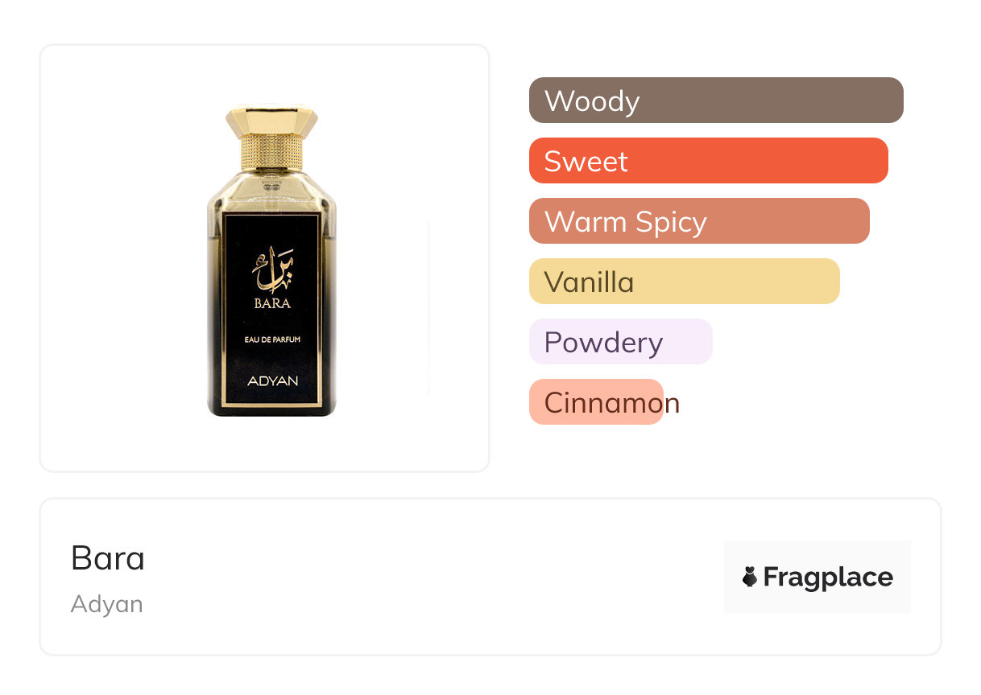Image resolution: width=981 pixels, height=695 pixels.
Task: Open the Bara perfume bottle image
Action: pyautogui.click(x=271, y=260)
